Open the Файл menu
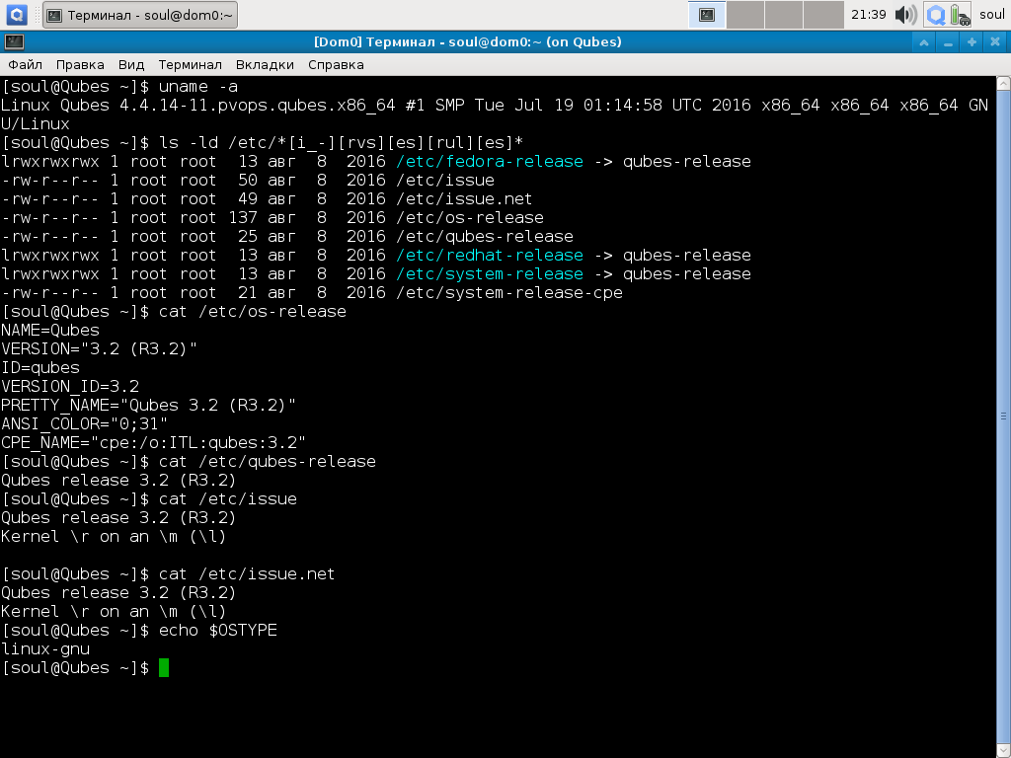 [x=25, y=64]
